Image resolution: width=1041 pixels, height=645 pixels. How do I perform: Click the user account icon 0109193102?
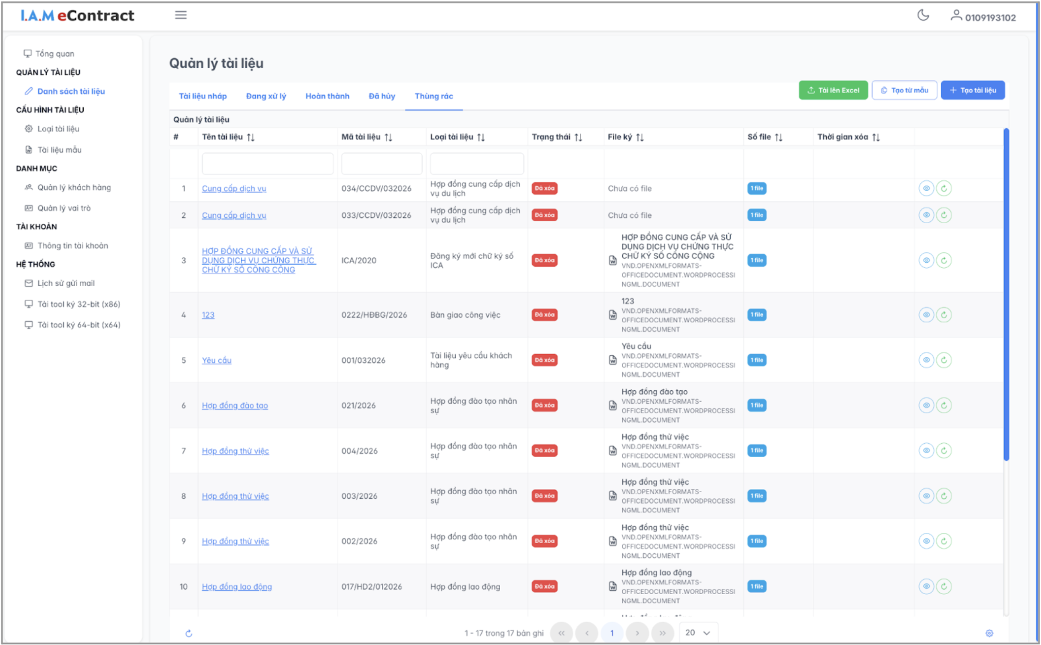click(955, 15)
